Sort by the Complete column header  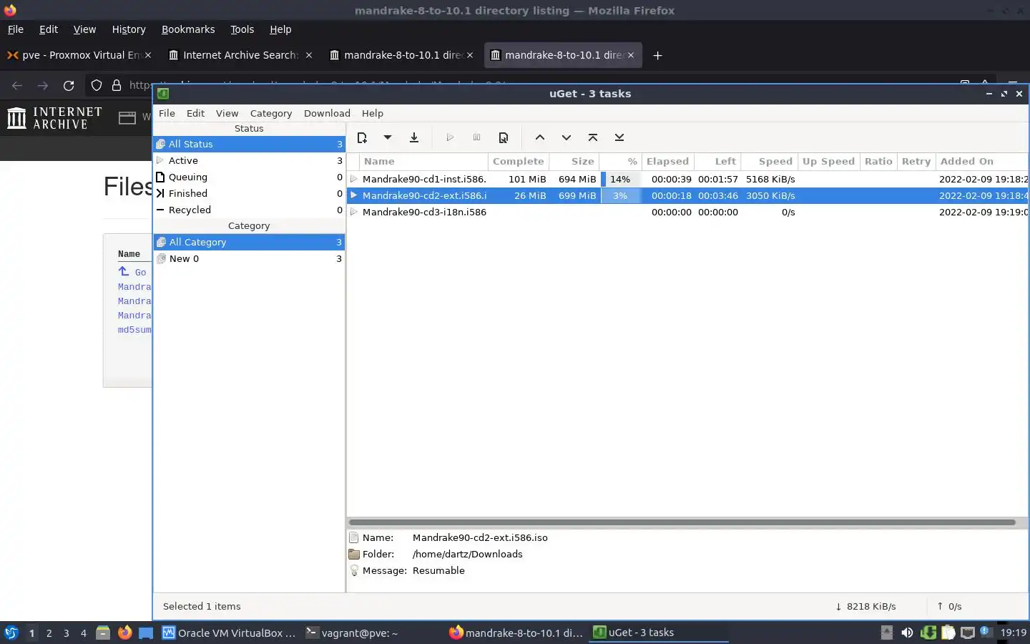click(x=518, y=161)
